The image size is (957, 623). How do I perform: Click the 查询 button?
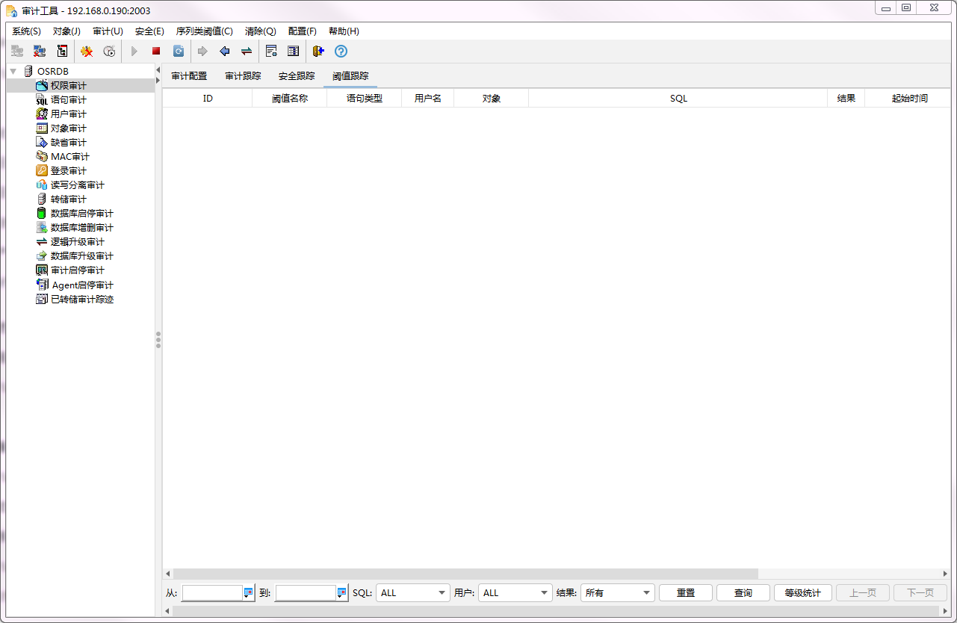[743, 592]
